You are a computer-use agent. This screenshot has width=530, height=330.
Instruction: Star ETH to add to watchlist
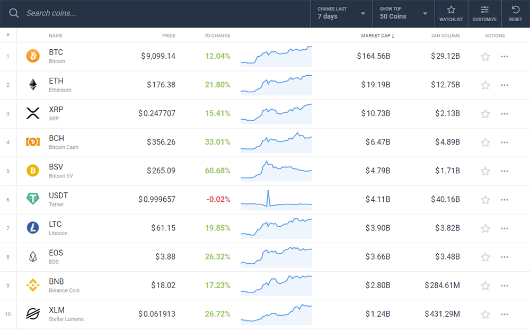coord(485,85)
